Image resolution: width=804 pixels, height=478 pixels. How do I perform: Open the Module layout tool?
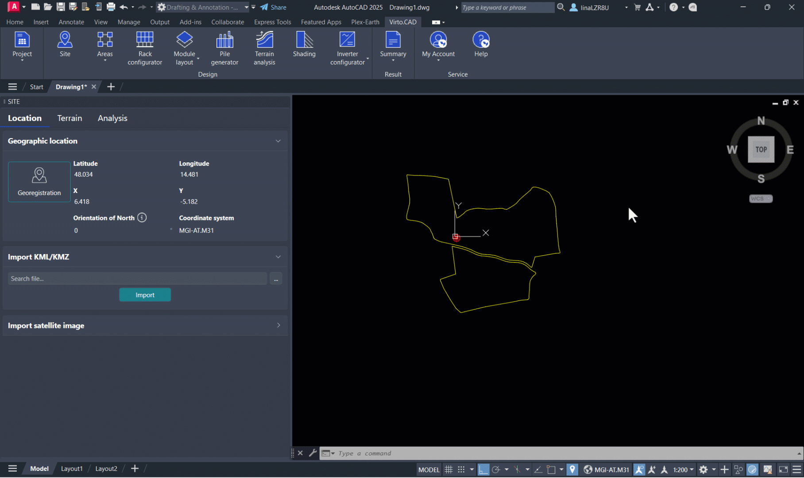point(185,49)
